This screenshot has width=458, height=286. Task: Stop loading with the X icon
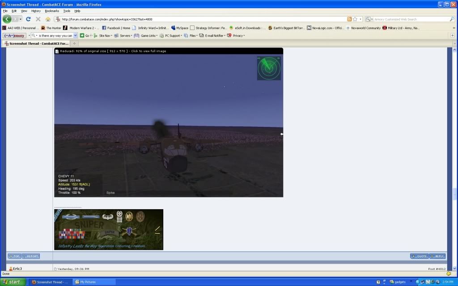[38, 19]
